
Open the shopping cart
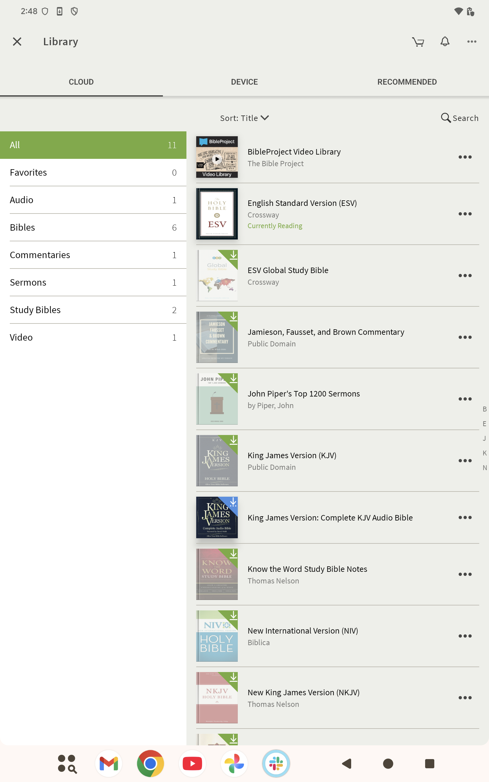click(418, 42)
